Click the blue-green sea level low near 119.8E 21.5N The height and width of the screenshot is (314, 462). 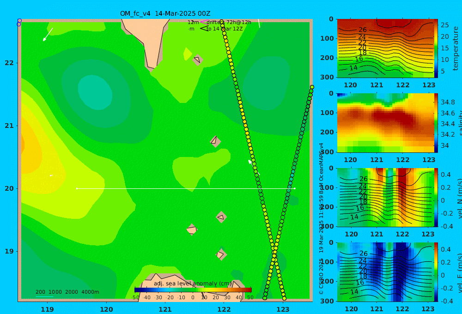(x=95, y=92)
